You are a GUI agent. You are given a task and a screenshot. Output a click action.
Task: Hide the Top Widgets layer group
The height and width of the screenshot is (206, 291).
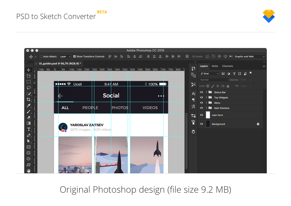(202, 97)
